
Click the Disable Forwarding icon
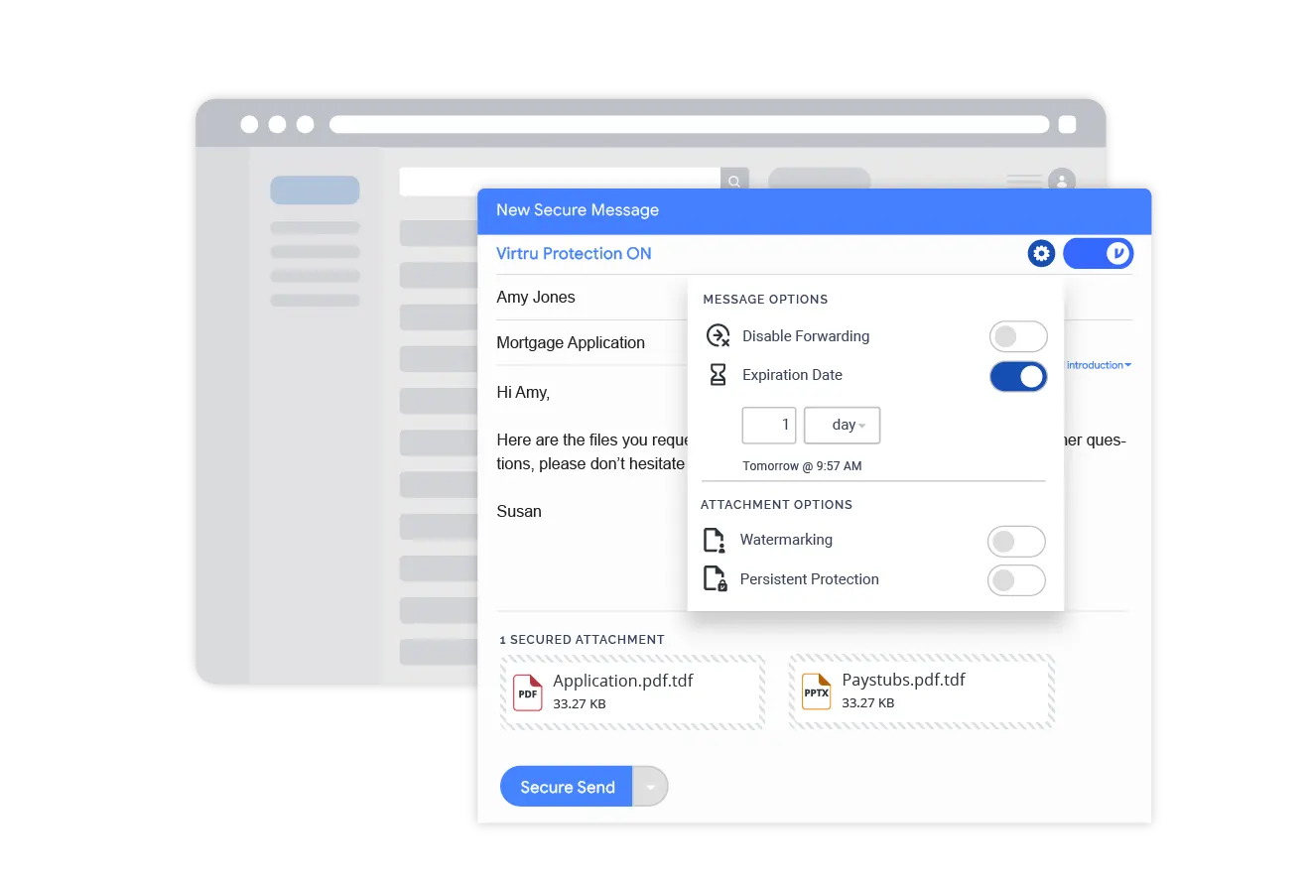(718, 336)
